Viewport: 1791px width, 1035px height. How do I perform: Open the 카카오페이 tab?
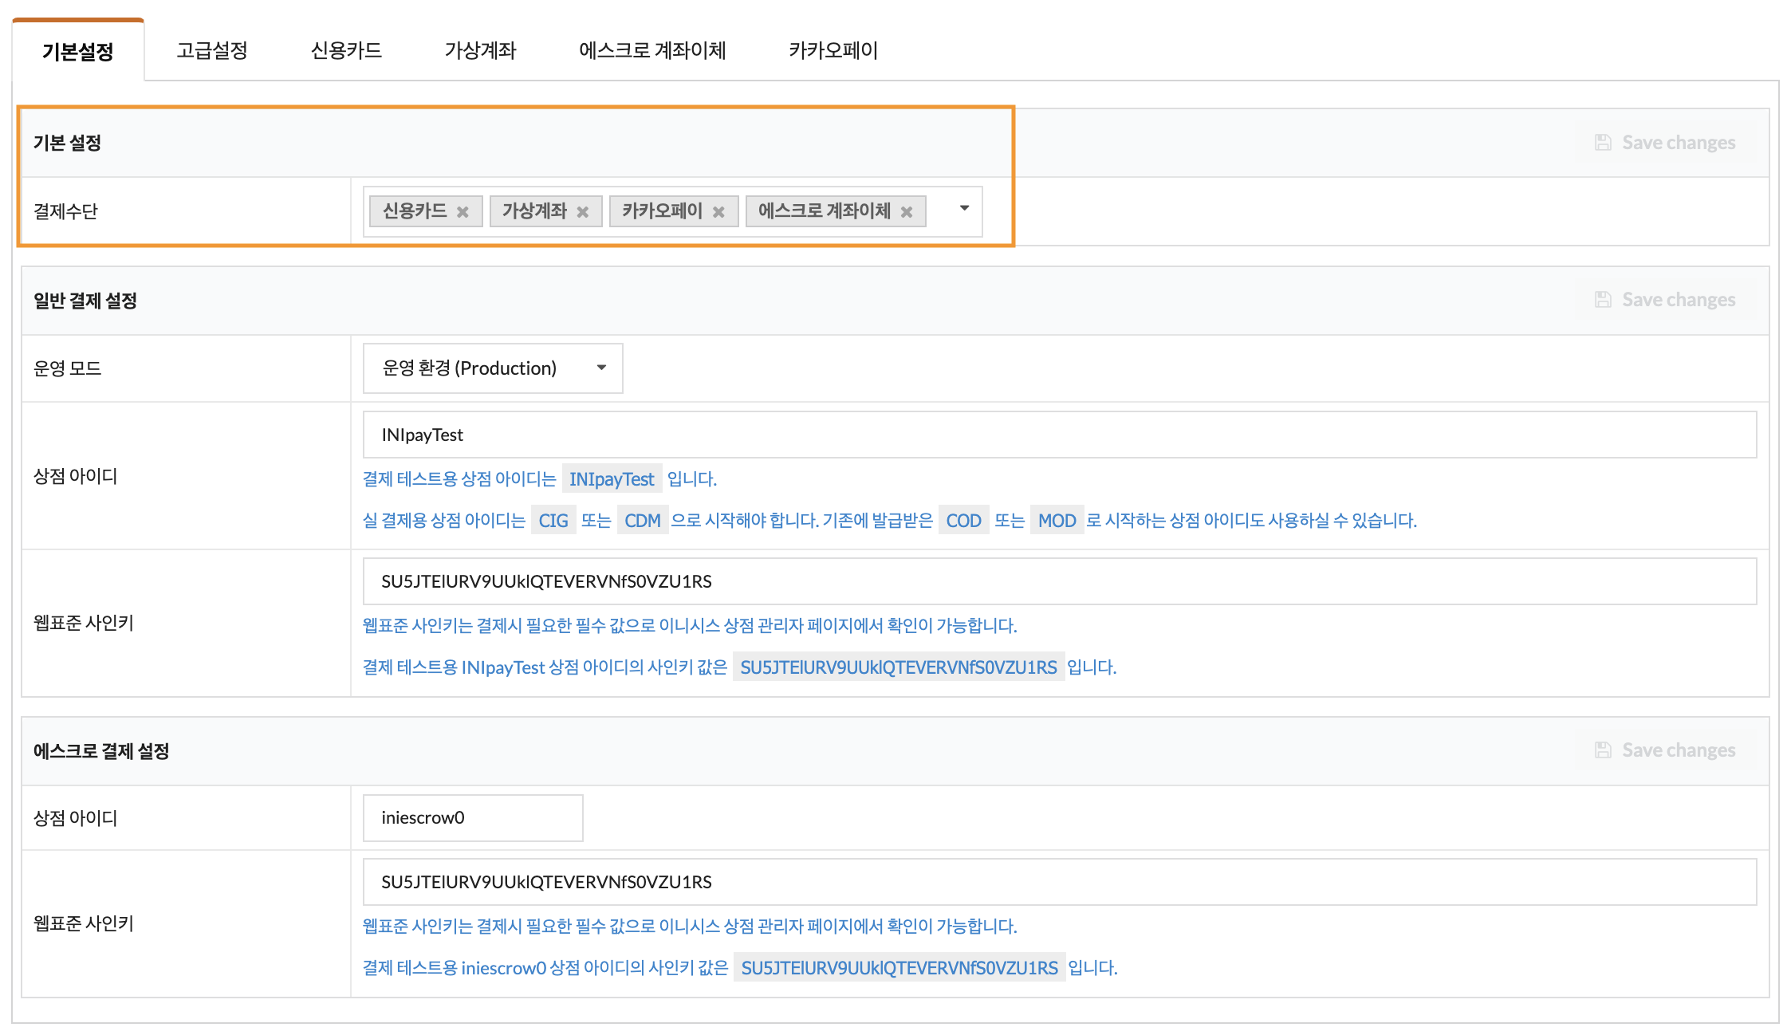point(833,50)
